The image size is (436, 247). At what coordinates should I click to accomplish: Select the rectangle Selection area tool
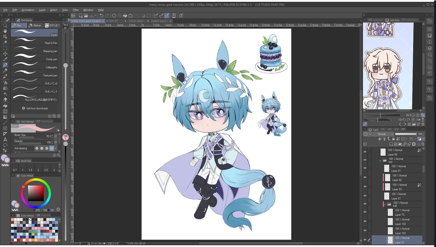5,48
